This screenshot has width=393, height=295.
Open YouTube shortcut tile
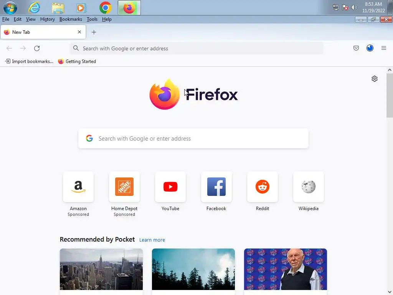click(170, 187)
